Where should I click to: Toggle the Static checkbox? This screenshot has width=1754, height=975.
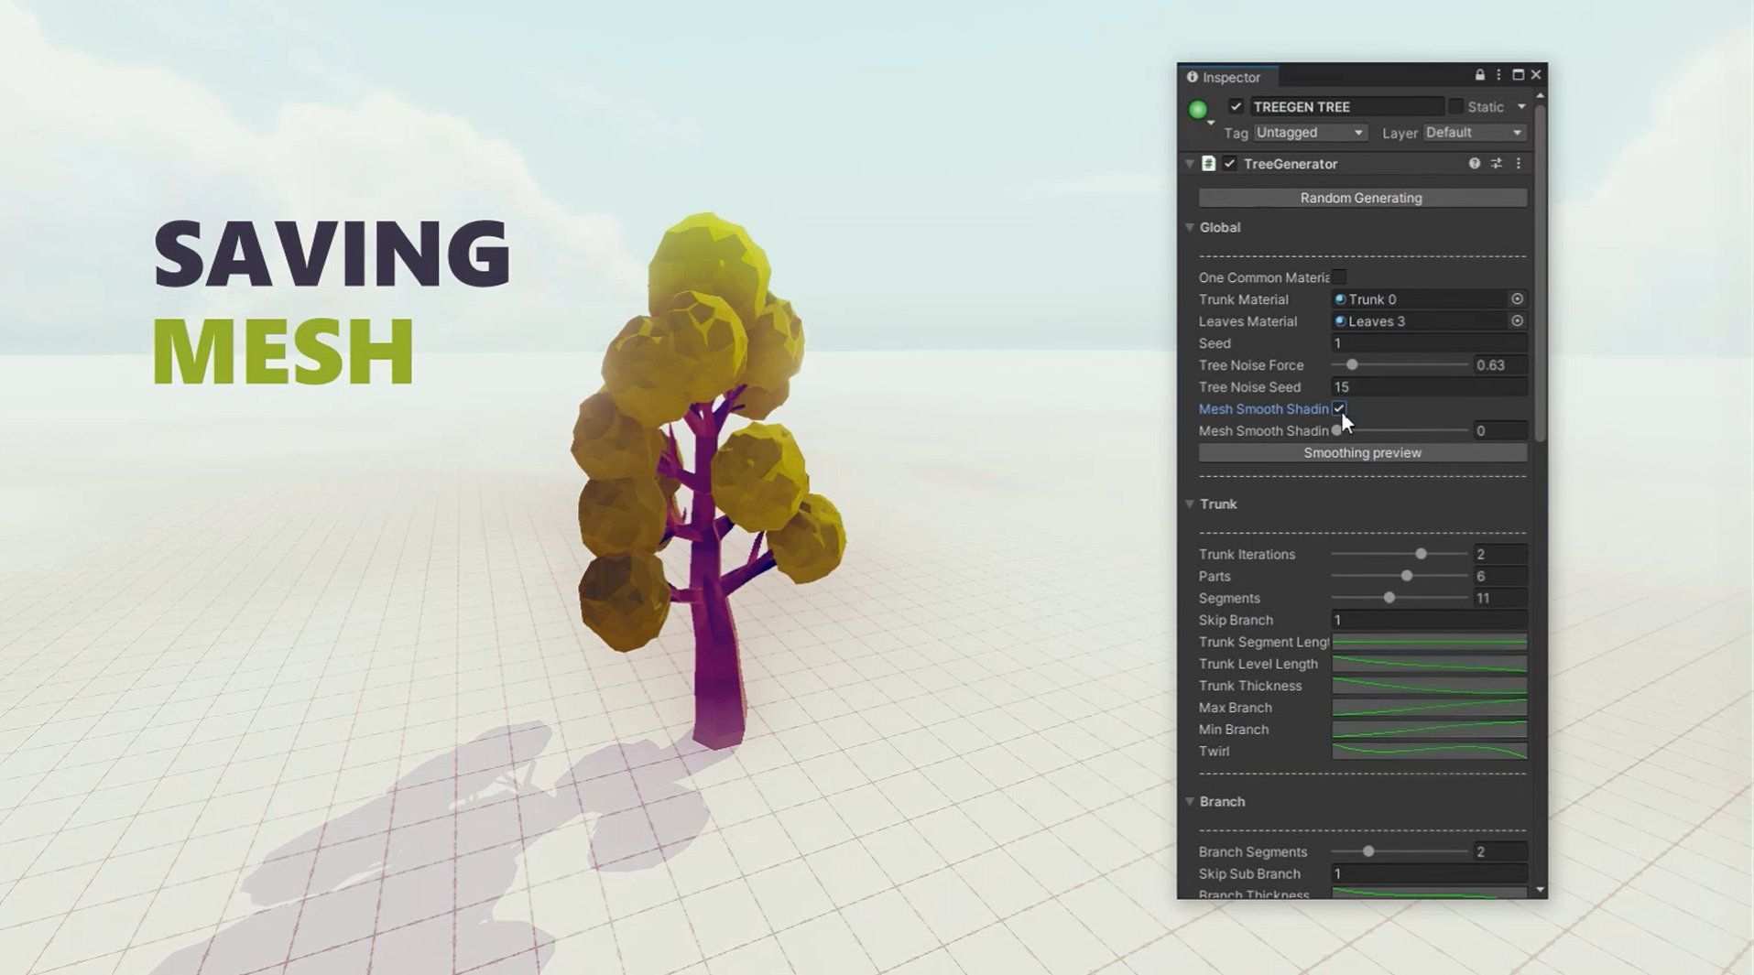(1455, 107)
